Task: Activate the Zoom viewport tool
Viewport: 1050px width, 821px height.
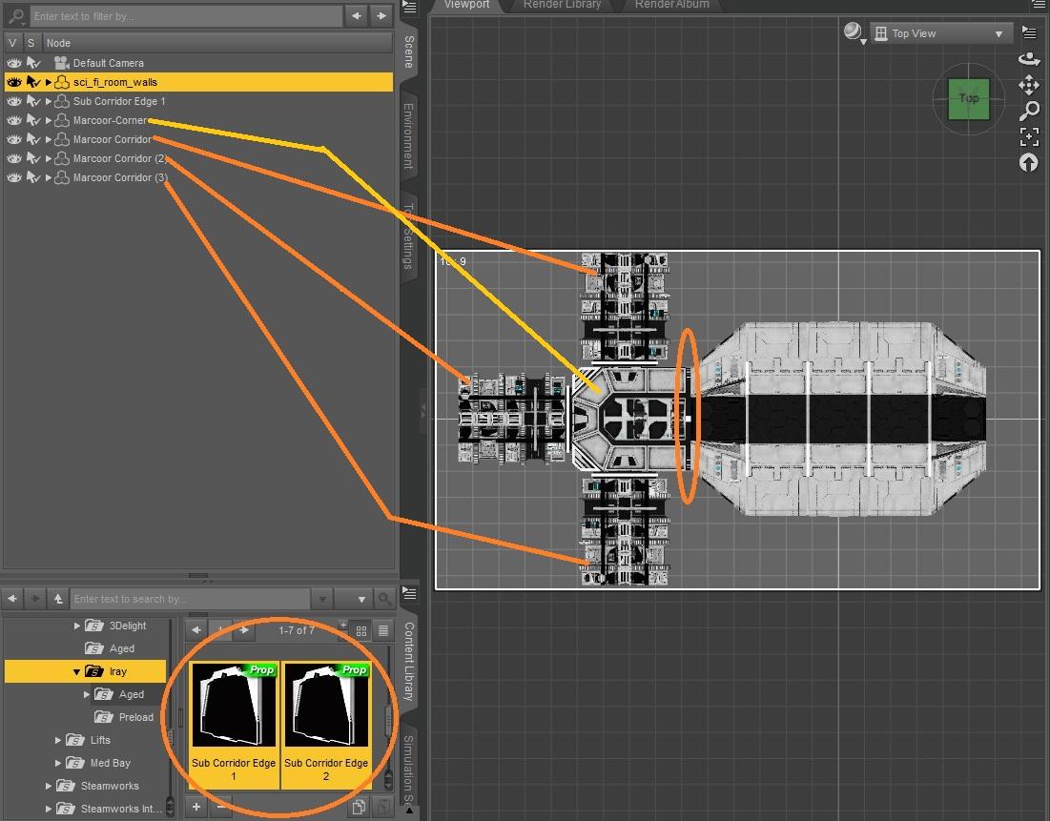Action: pyautogui.click(x=1029, y=111)
